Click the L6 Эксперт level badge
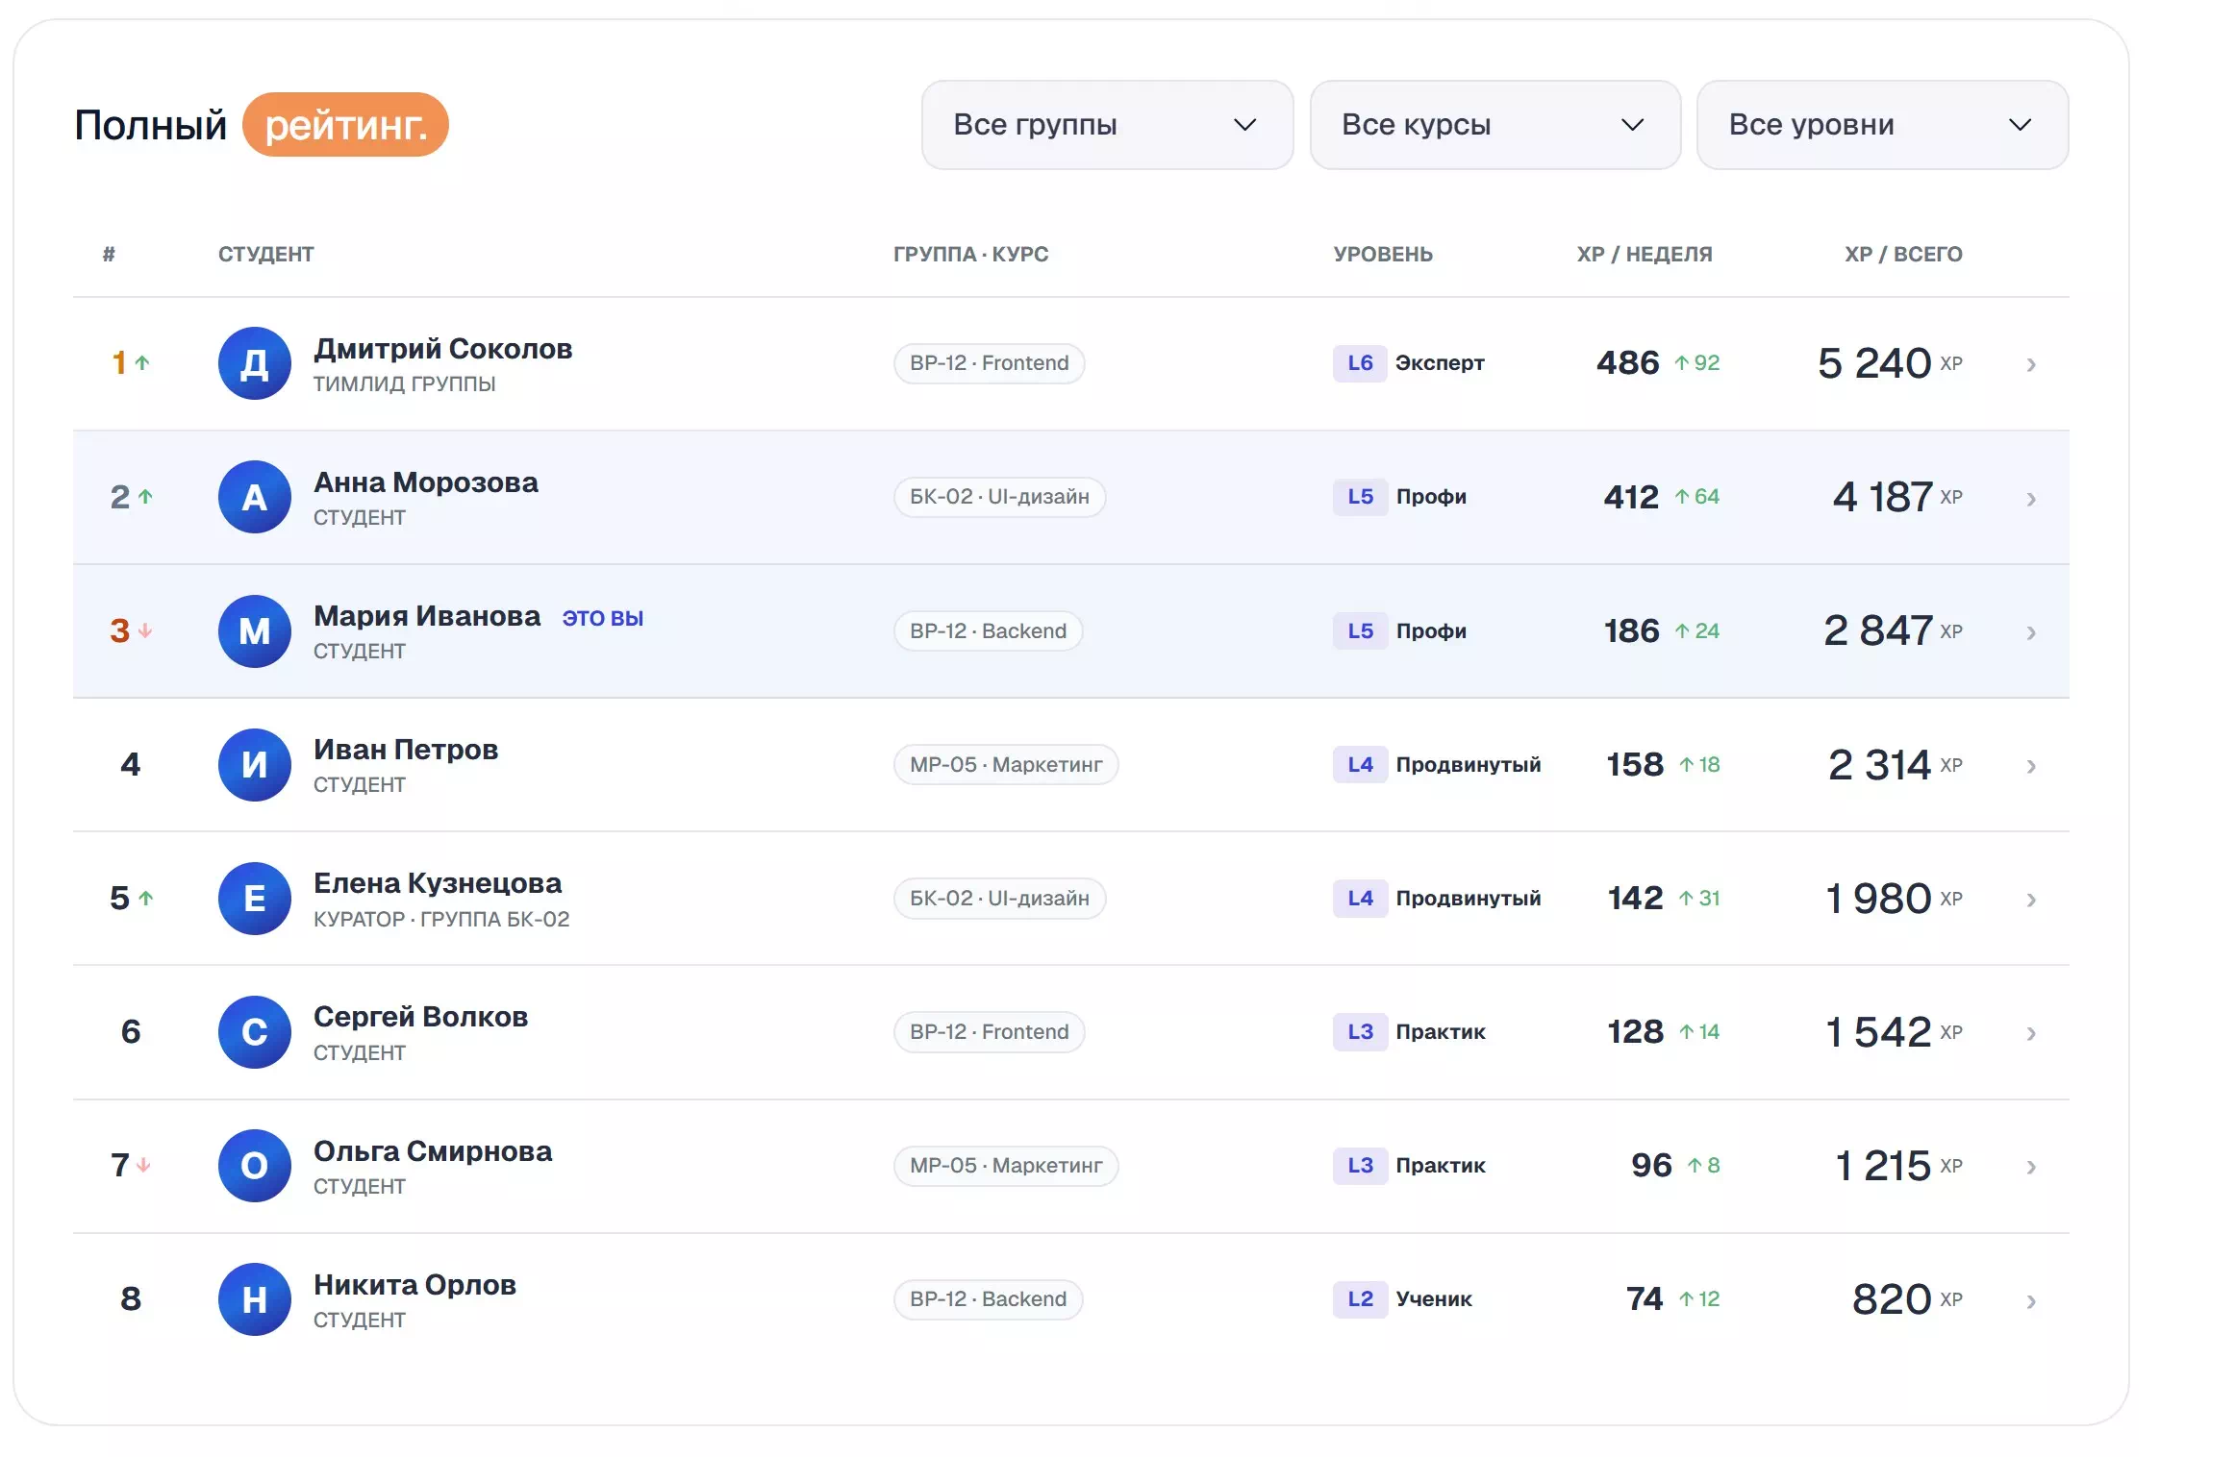 pos(1409,363)
